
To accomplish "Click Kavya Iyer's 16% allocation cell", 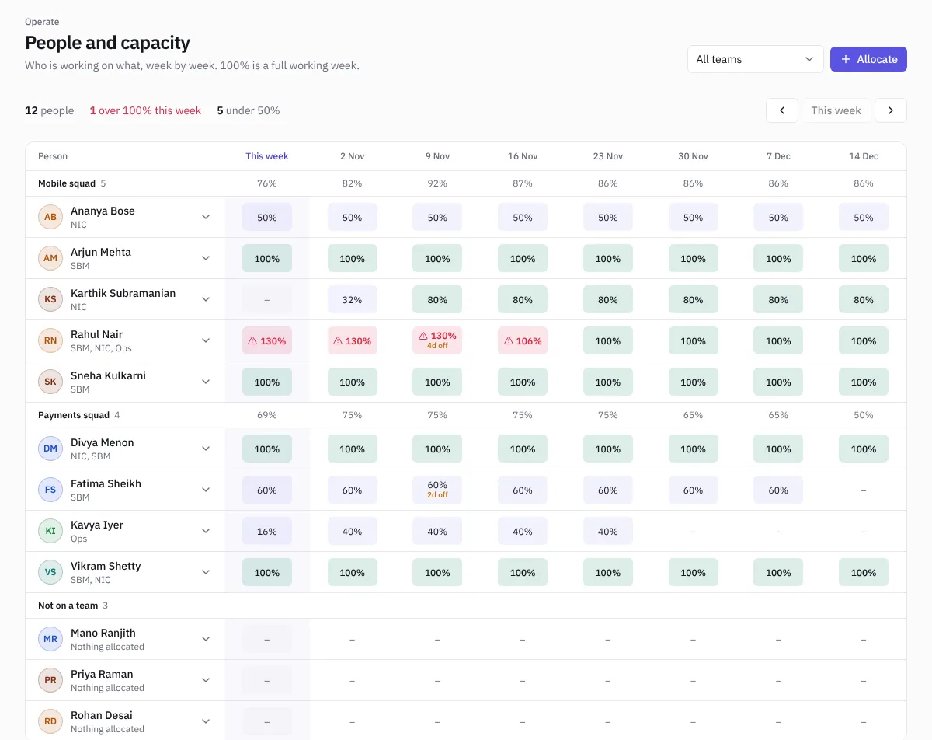I will pyautogui.click(x=267, y=531).
